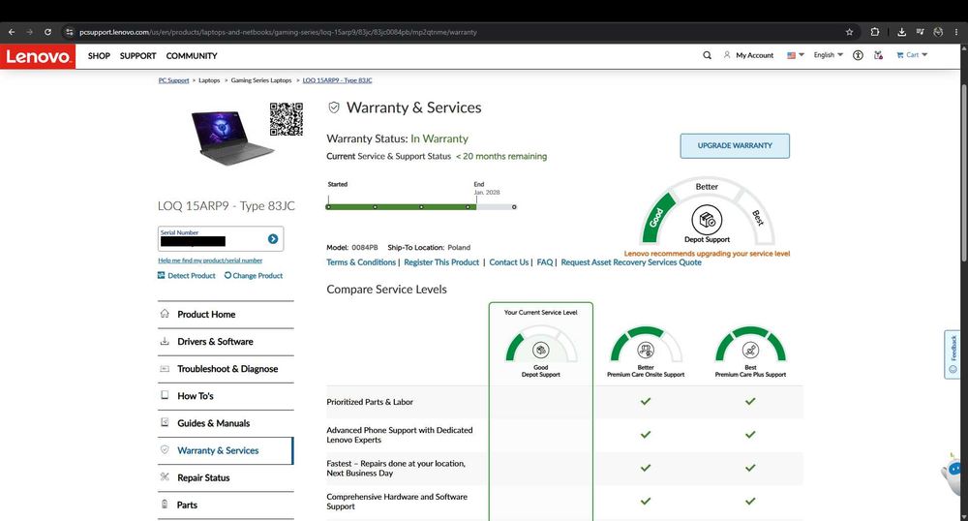Submit serial number with arrow button
Image resolution: width=968 pixels, height=521 pixels.
coord(273,239)
